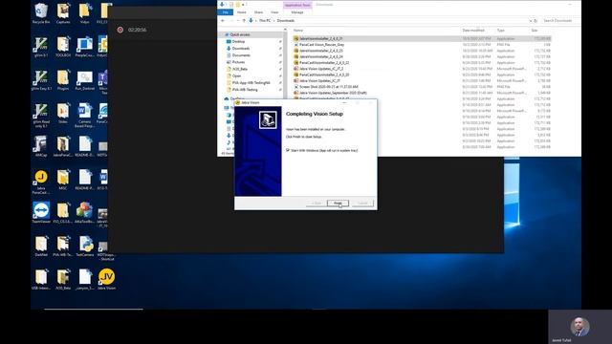The height and width of the screenshot is (344, 612).
Task: Launch the Jabra PanaCast desktop shortcut
Action: [41, 182]
